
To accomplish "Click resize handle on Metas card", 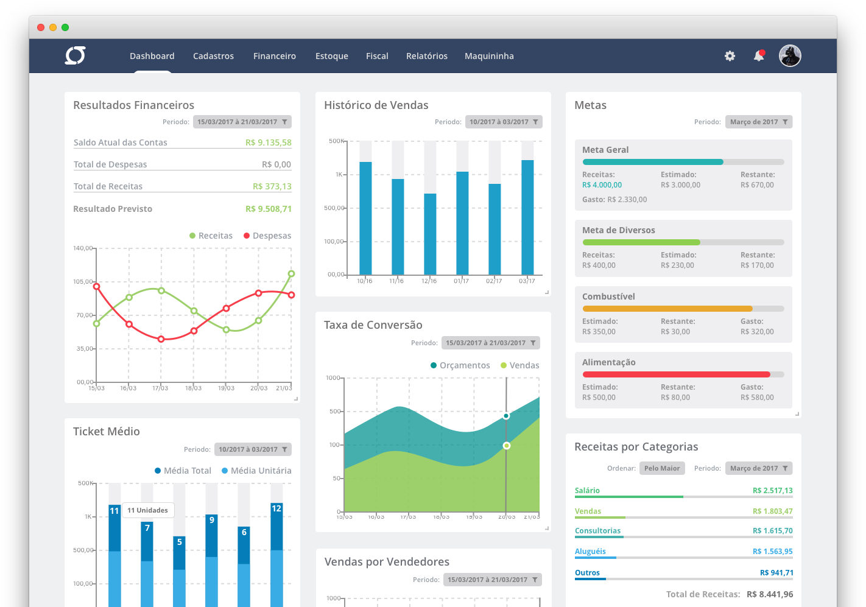I will 797,414.
